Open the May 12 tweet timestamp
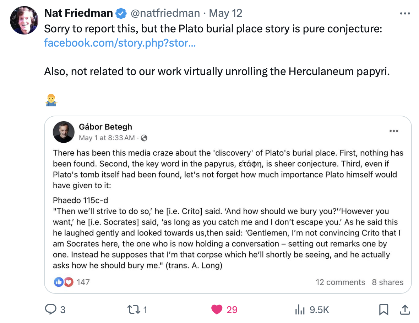This screenshot has height=323, width=419. (225, 14)
